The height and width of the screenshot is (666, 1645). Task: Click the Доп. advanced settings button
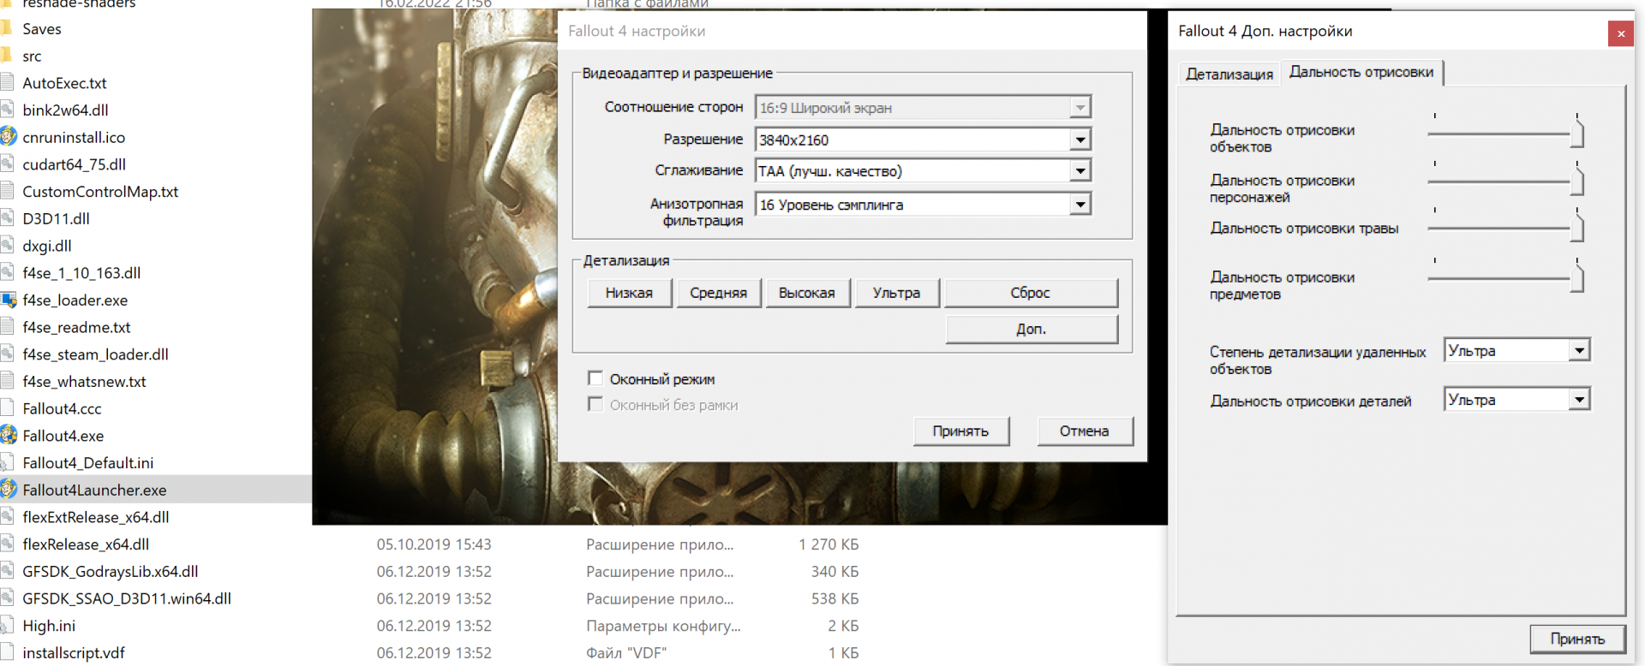pyautogui.click(x=1031, y=330)
